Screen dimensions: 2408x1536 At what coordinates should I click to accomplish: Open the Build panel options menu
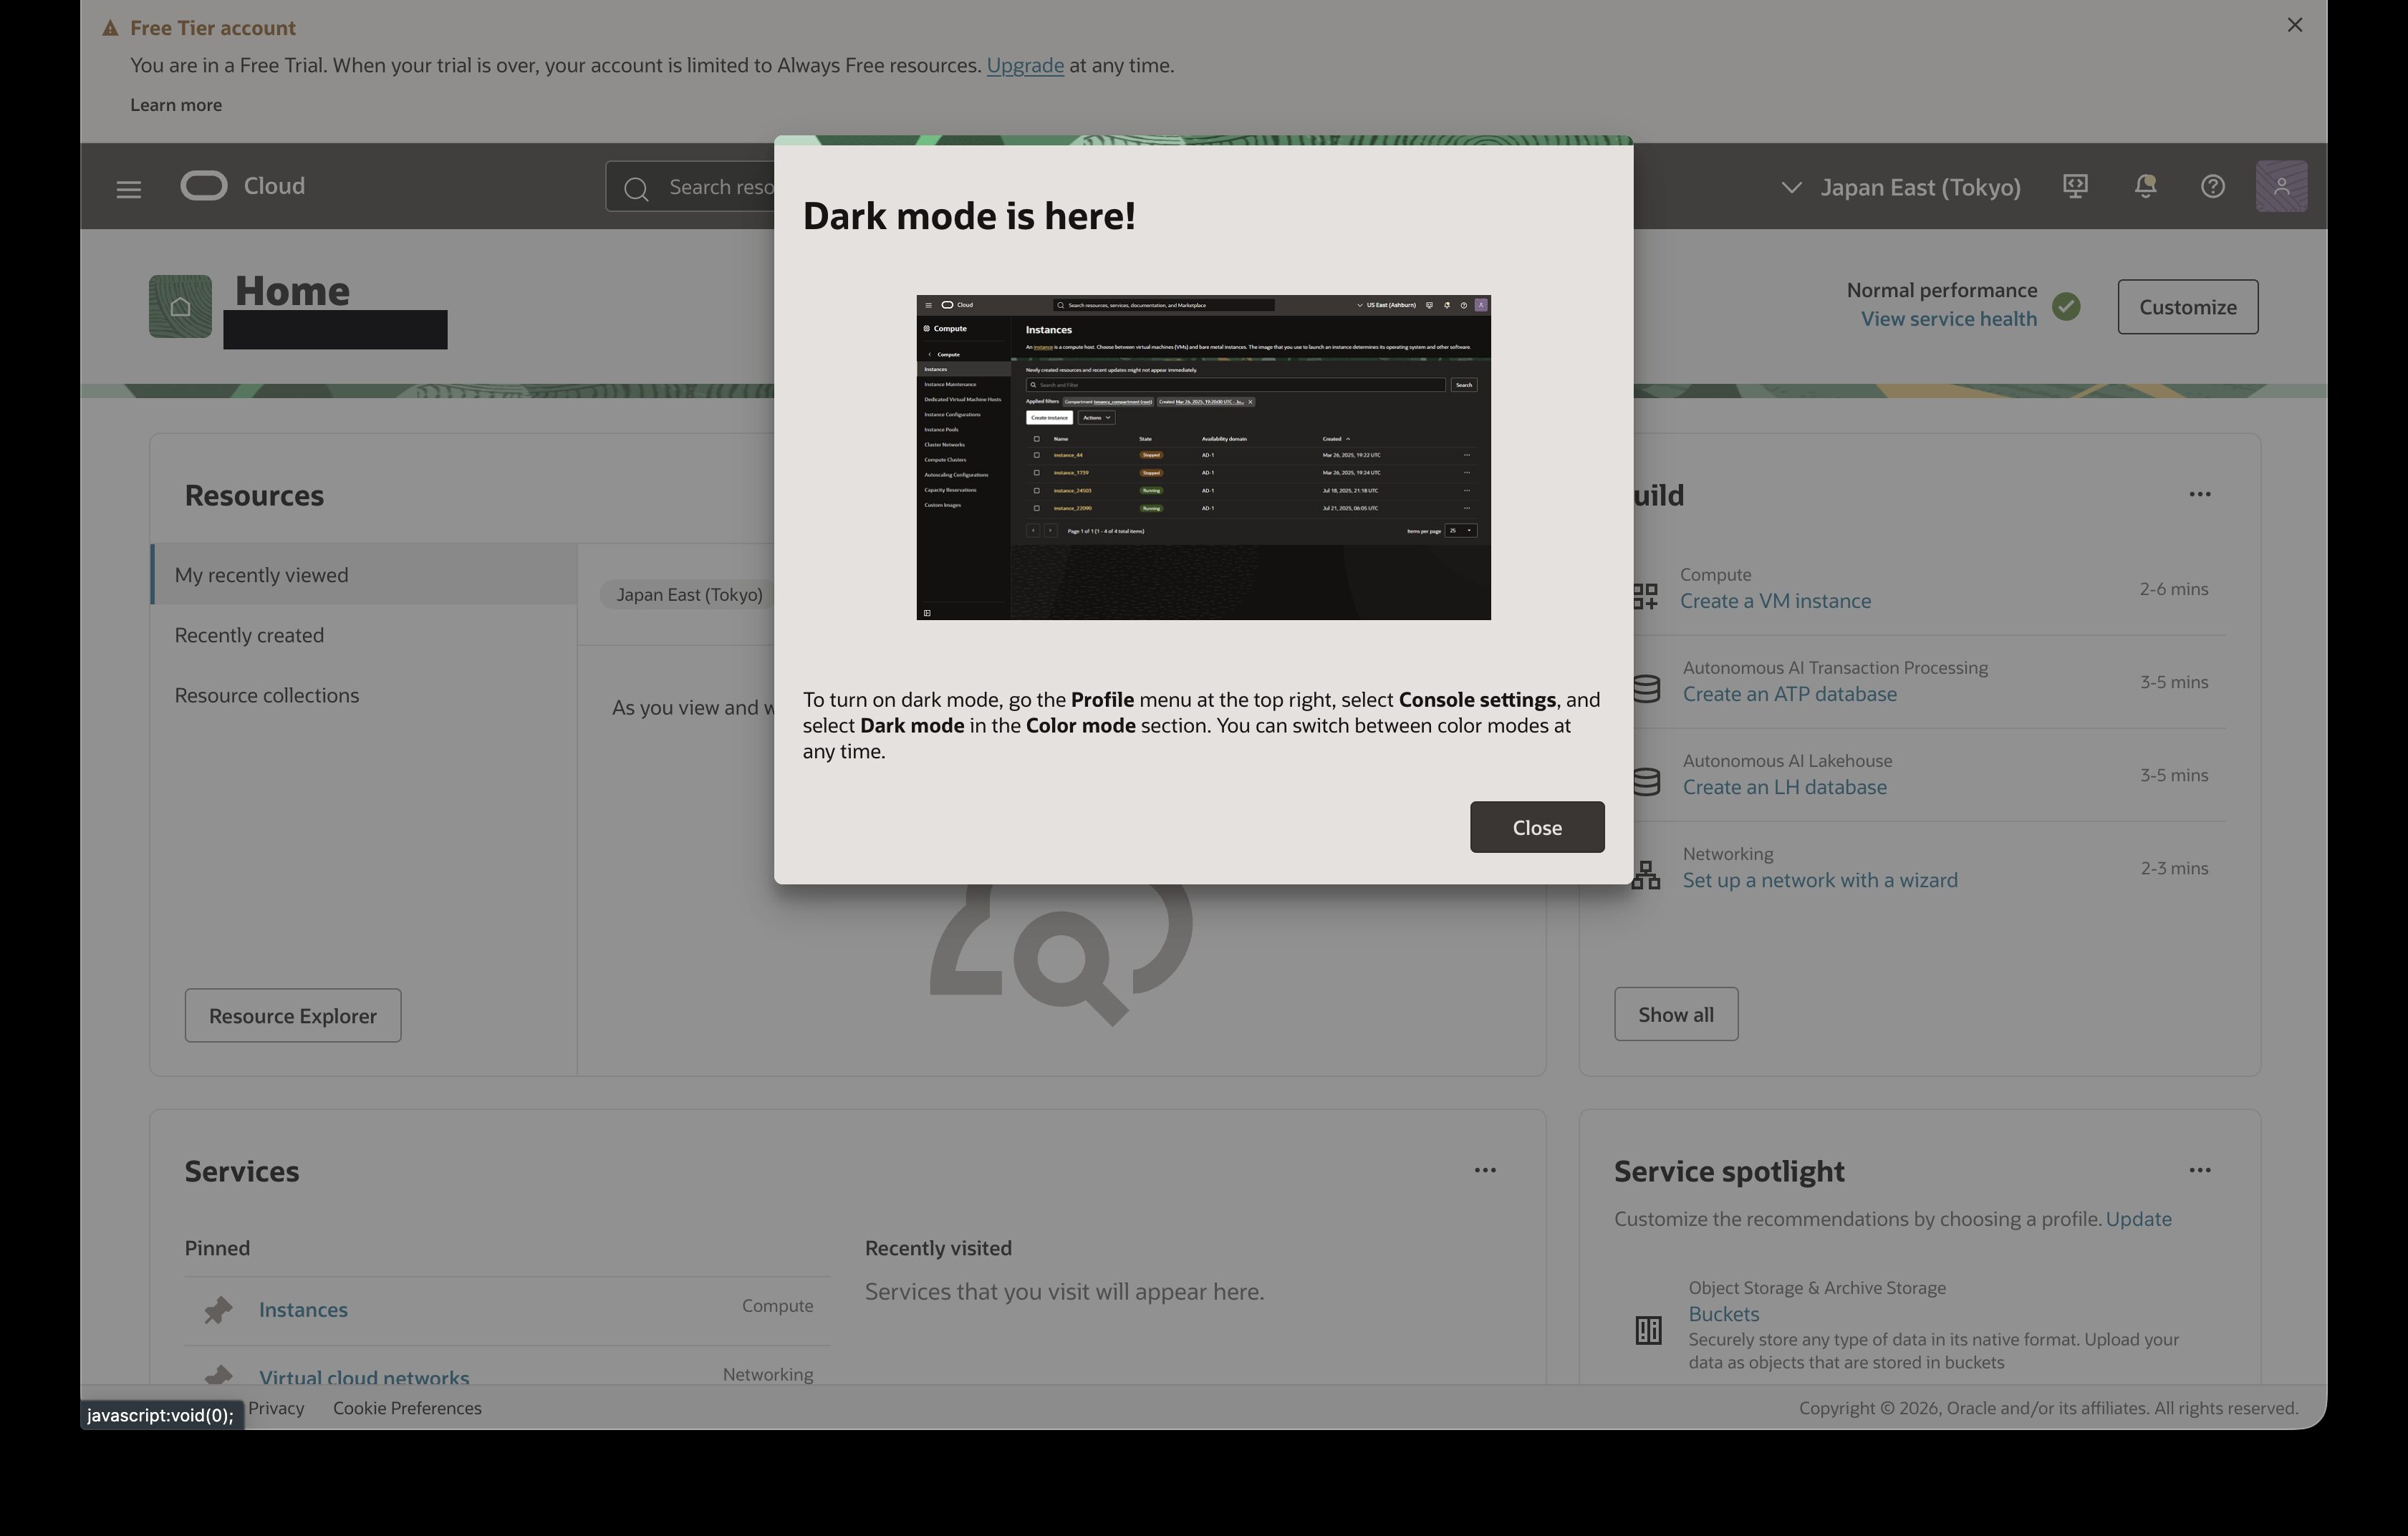click(x=2200, y=494)
